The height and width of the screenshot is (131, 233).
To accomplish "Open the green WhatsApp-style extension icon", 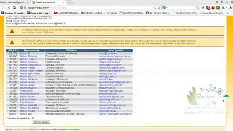I will 203,8.
